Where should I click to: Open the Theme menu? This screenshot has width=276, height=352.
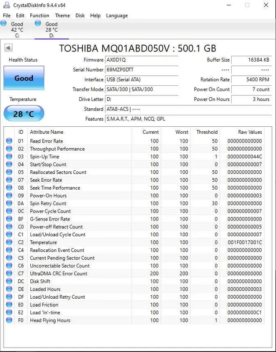(62, 15)
